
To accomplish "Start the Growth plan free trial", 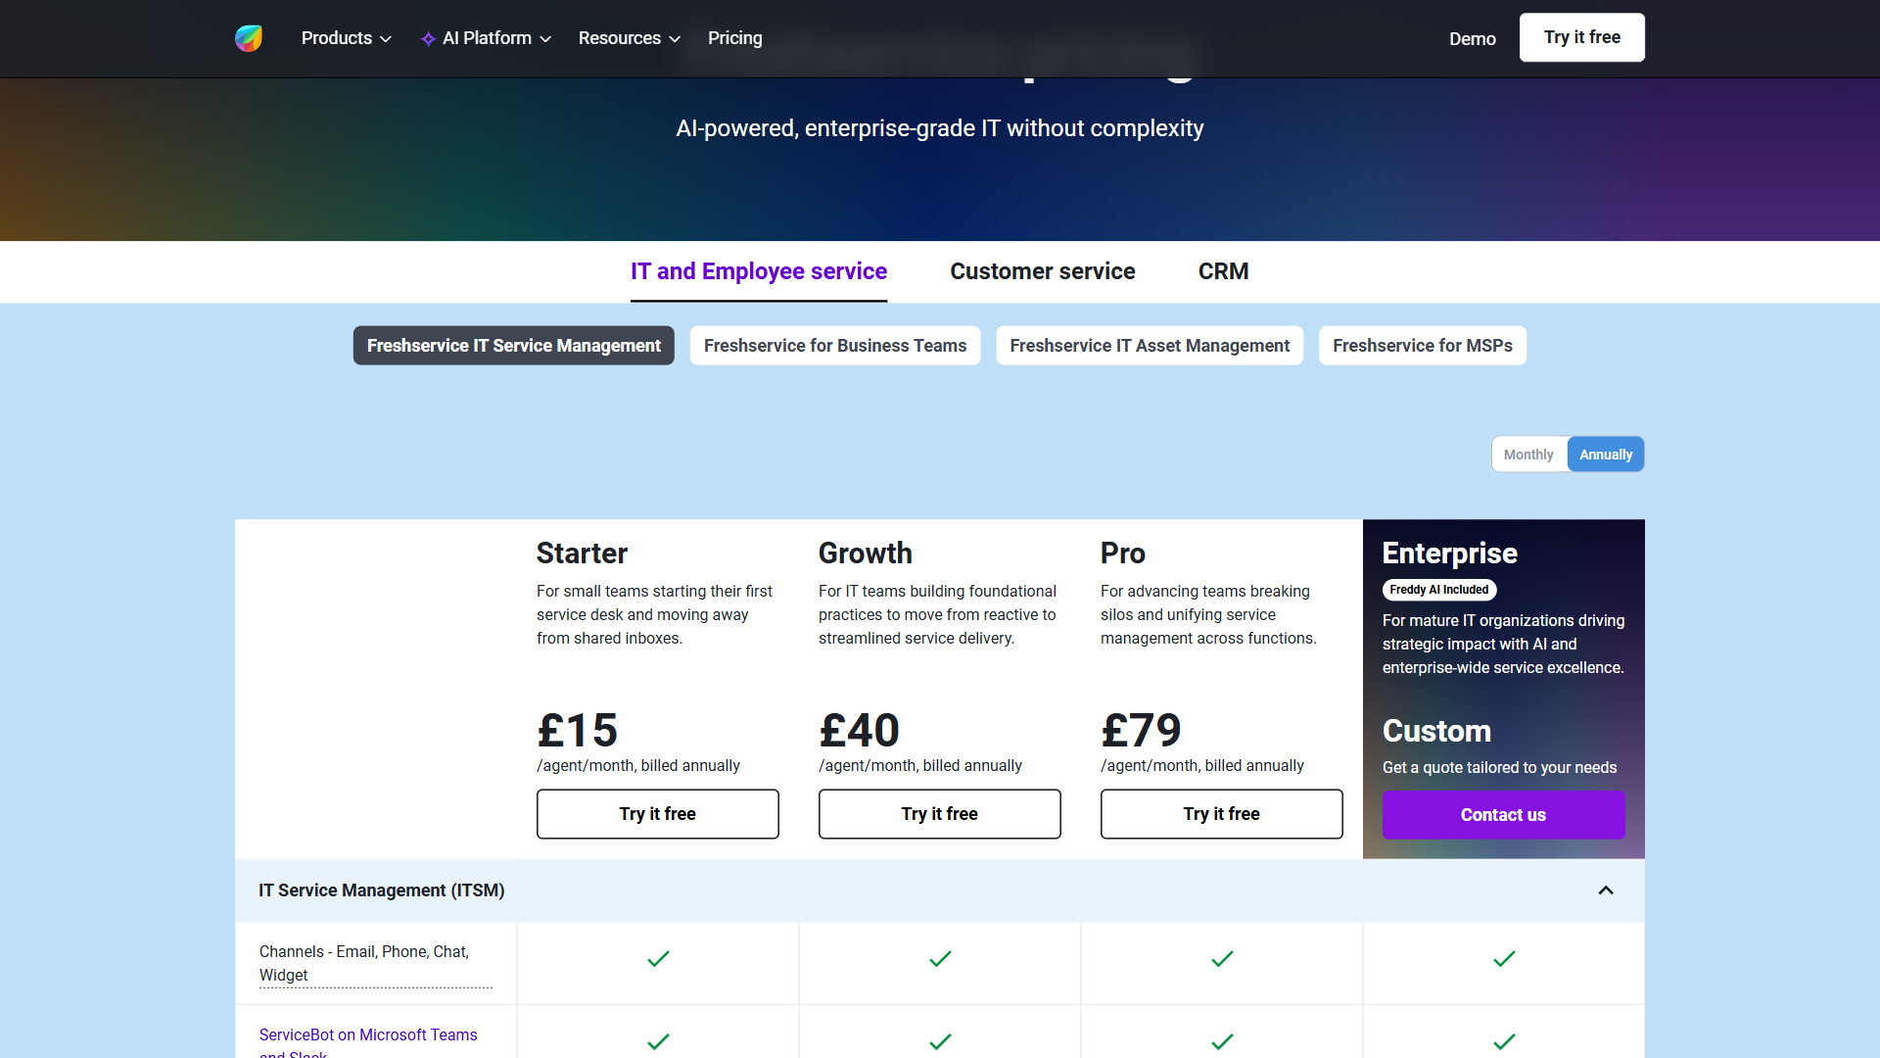I will coord(940,814).
